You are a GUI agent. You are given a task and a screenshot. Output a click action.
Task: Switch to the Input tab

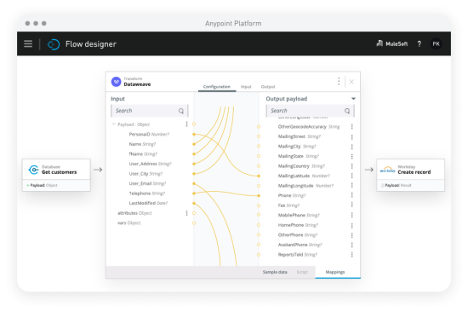point(246,87)
